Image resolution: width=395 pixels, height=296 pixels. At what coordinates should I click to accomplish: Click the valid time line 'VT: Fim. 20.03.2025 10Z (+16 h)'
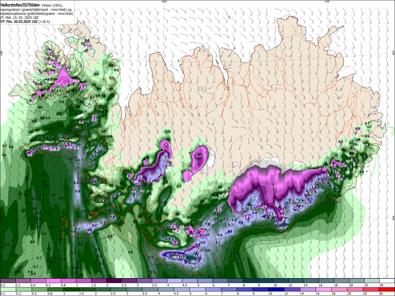(x=25, y=22)
